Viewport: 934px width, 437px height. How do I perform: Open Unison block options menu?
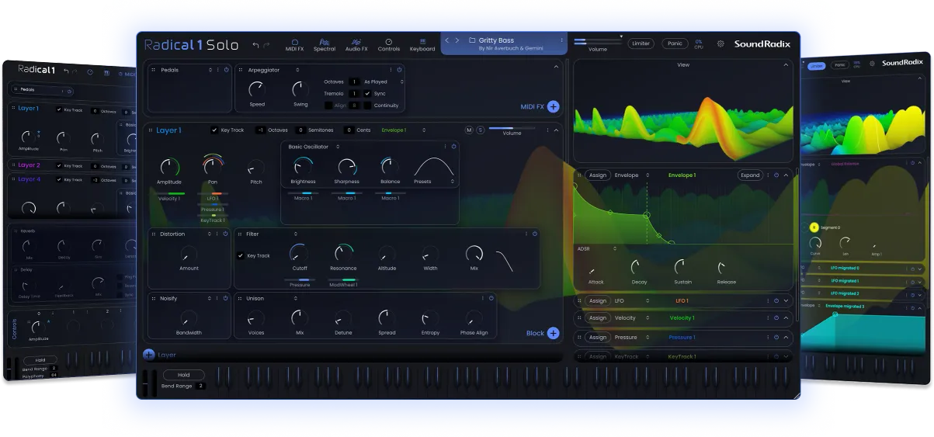(x=484, y=298)
